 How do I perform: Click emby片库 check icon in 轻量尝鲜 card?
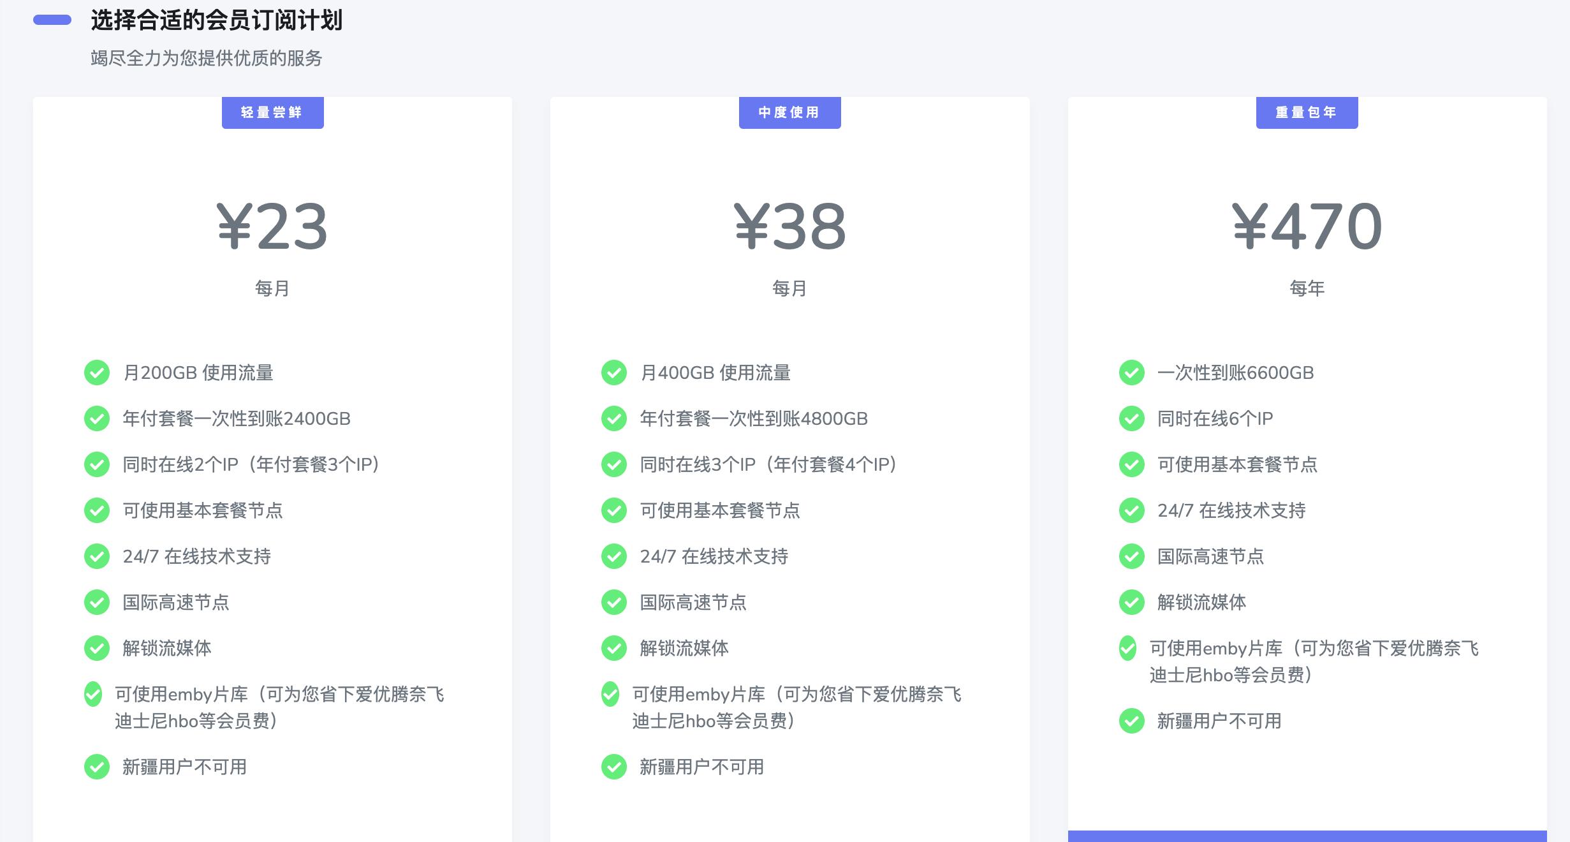pos(93,694)
